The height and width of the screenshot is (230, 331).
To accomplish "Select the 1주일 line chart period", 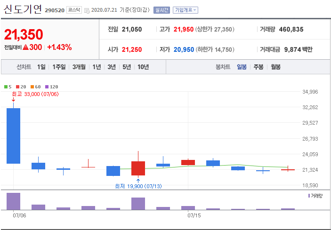I will pyautogui.click(x=59, y=67).
